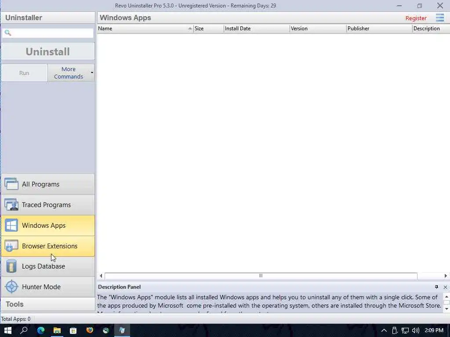
Task: Sort list by Publisher column
Action: 379,29
